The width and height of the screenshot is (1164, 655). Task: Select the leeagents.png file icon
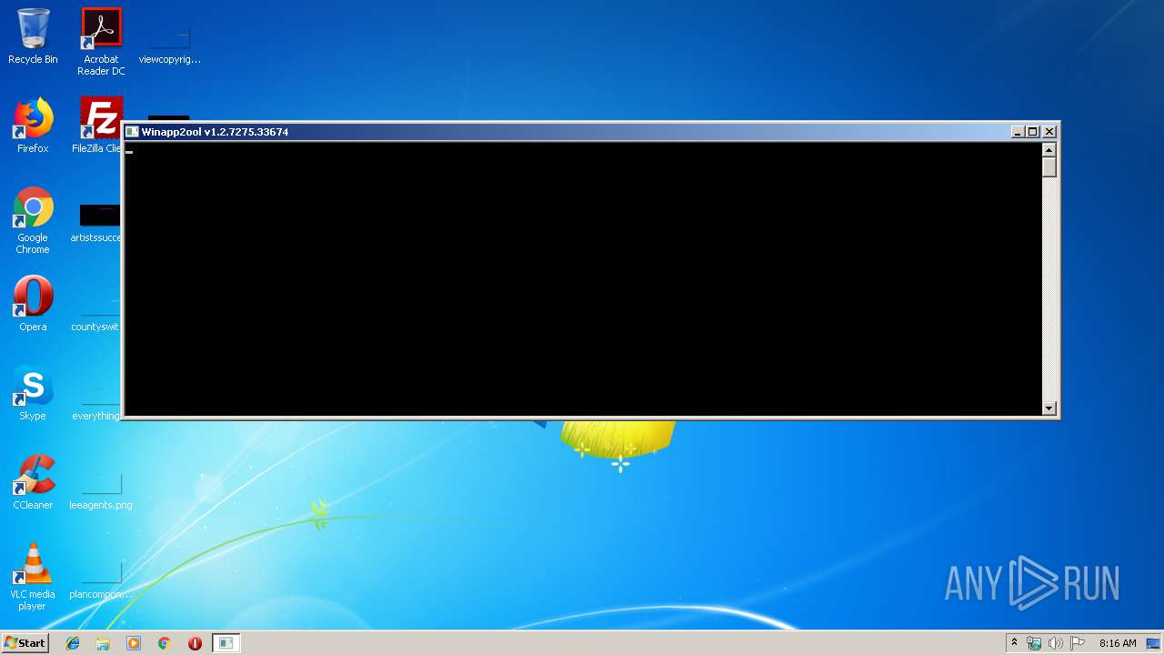pyautogui.click(x=101, y=491)
